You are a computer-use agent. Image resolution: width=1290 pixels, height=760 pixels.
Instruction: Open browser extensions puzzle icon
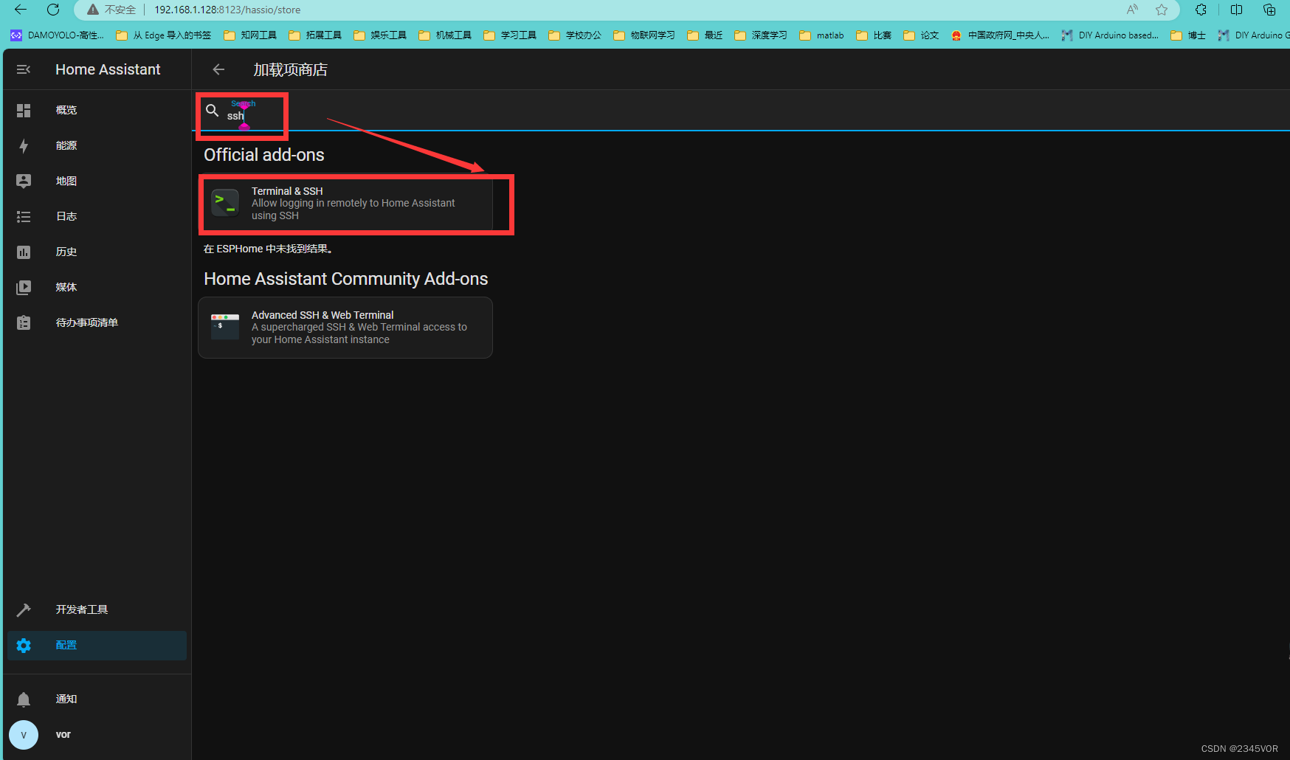(x=1201, y=10)
